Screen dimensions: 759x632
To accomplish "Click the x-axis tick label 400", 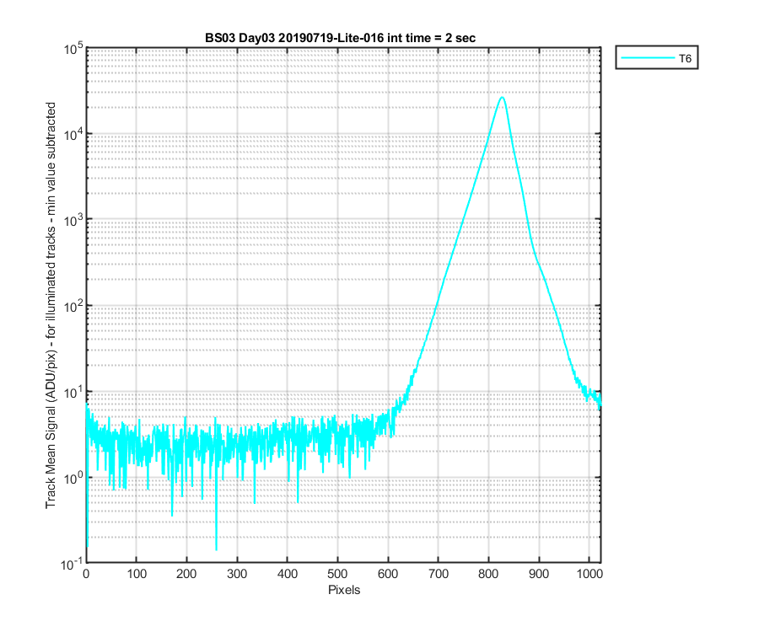I will coord(287,574).
